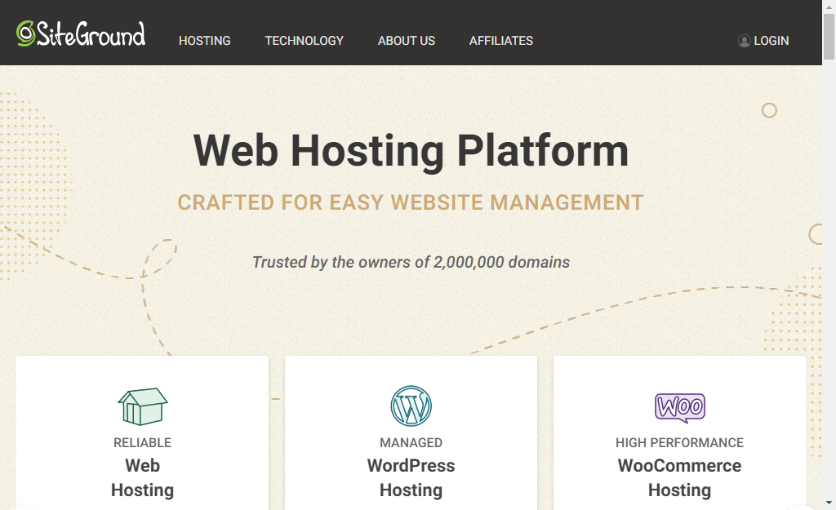Click the 'HIGH PERFORMANCE' label
This screenshot has width=836, height=510.
[x=680, y=443]
